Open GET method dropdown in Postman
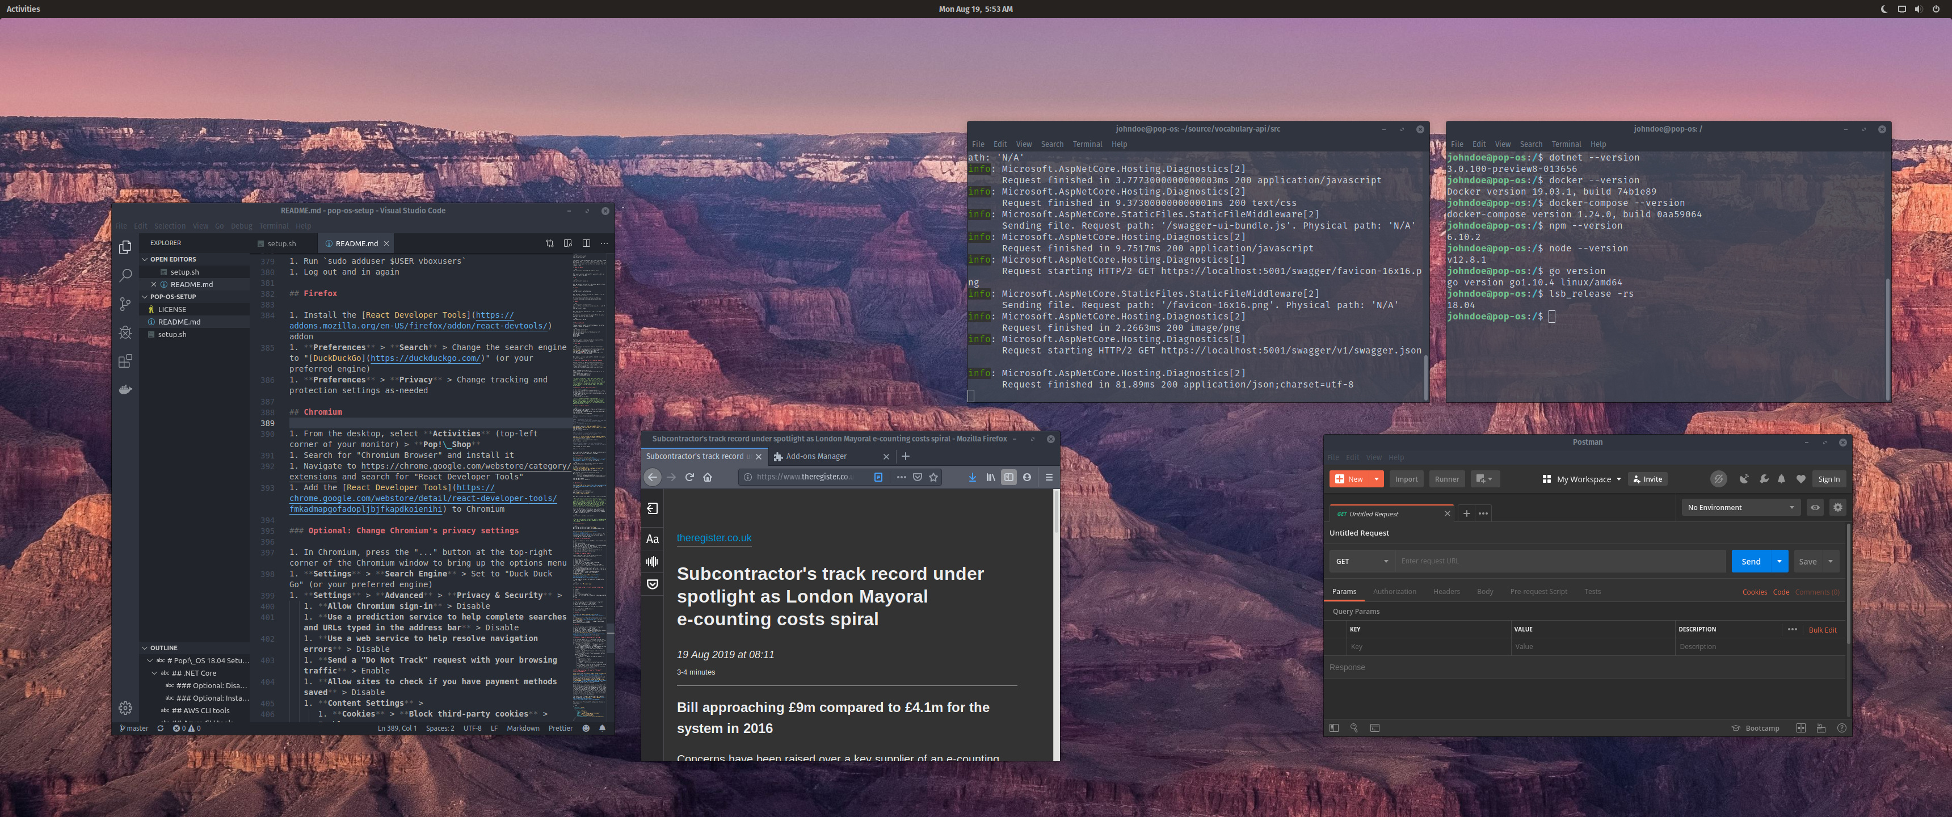1952x817 pixels. [1362, 562]
